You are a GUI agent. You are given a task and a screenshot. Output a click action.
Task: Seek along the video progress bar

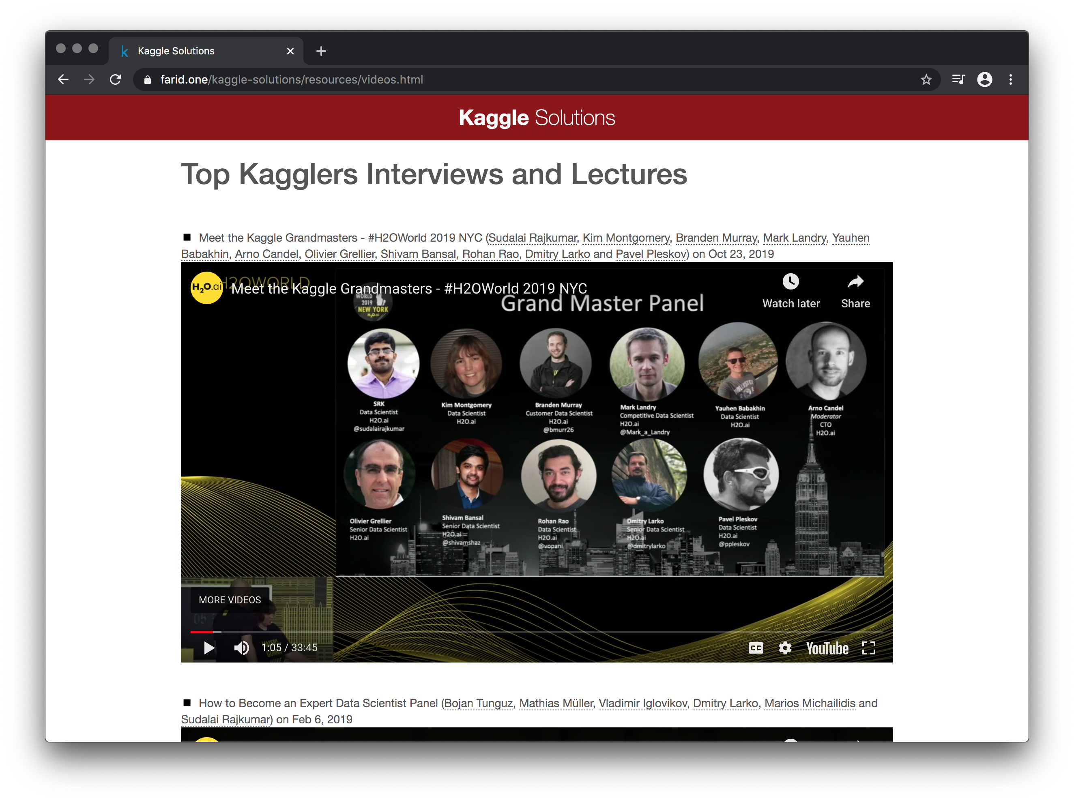pos(534,632)
